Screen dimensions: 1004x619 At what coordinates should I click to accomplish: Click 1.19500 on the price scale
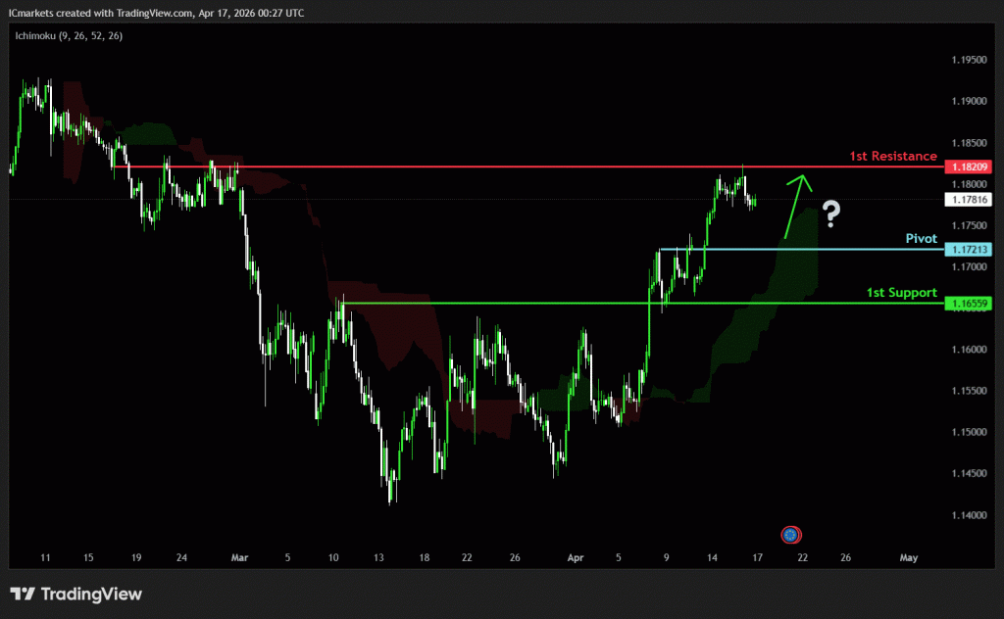969,61
